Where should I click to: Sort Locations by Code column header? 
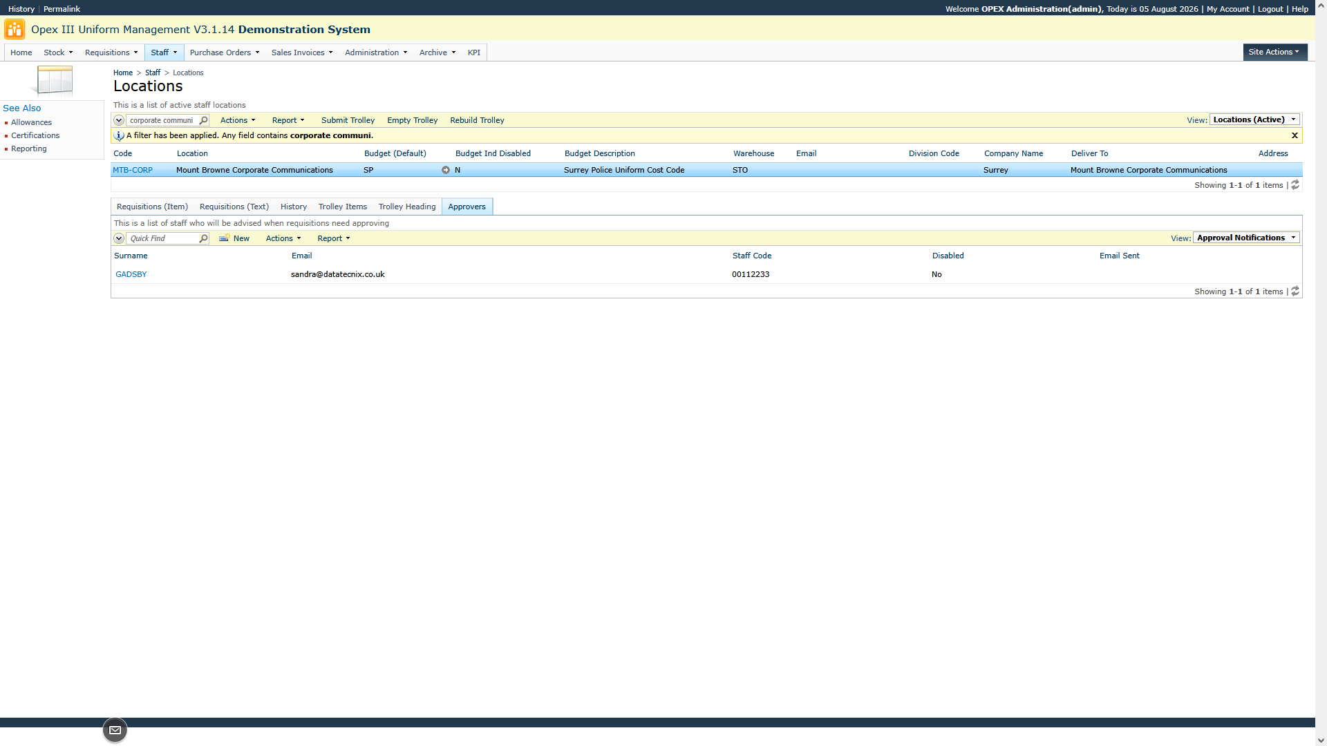(x=123, y=153)
